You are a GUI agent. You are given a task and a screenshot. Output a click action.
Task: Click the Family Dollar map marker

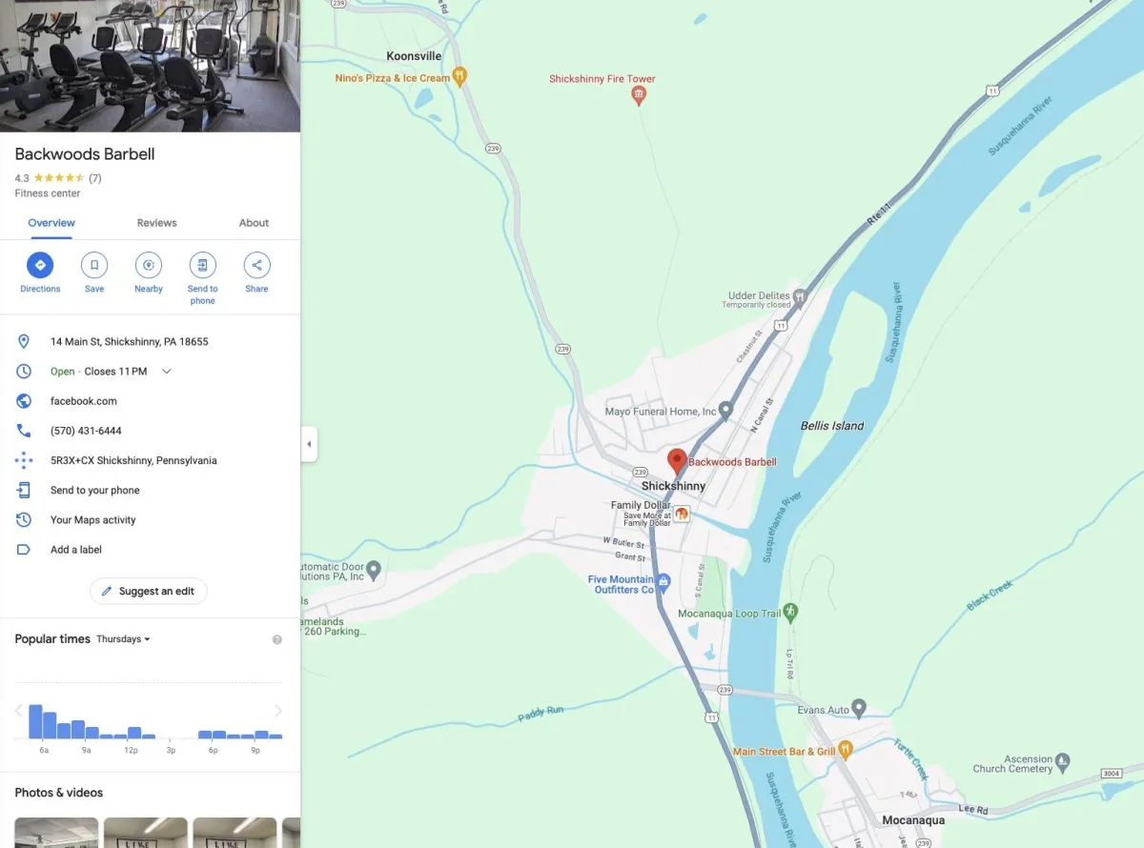tap(682, 514)
